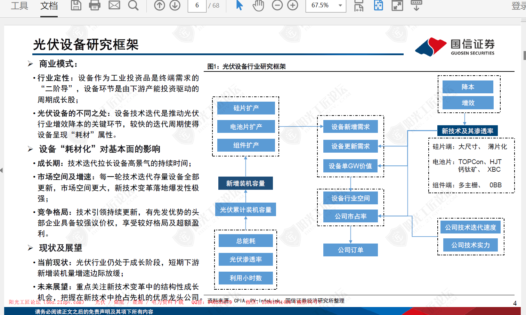Go to previous page arrow
This screenshot has height=315, width=526.
click(x=160, y=5)
